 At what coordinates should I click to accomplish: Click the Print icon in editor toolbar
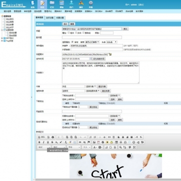click(53, 137)
